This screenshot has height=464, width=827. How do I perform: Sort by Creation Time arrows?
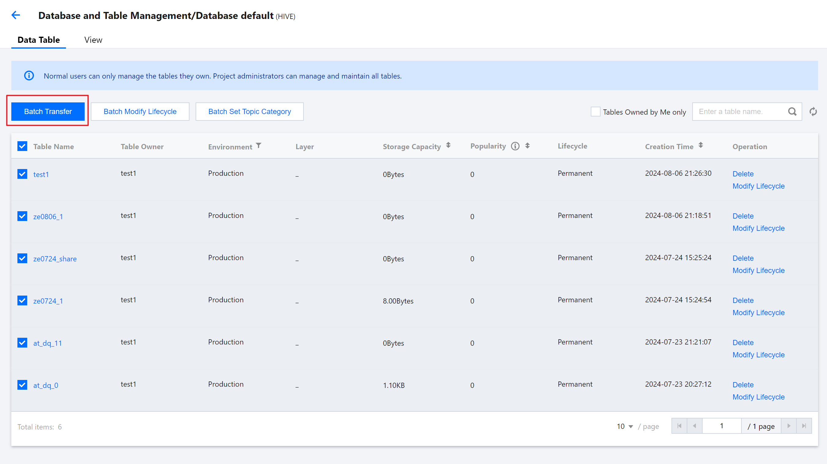700,145
